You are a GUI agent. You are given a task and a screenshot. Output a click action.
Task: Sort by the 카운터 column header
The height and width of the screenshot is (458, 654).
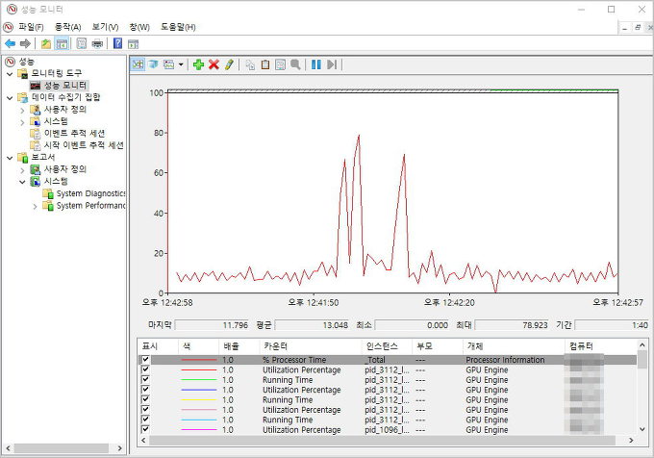click(x=274, y=345)
